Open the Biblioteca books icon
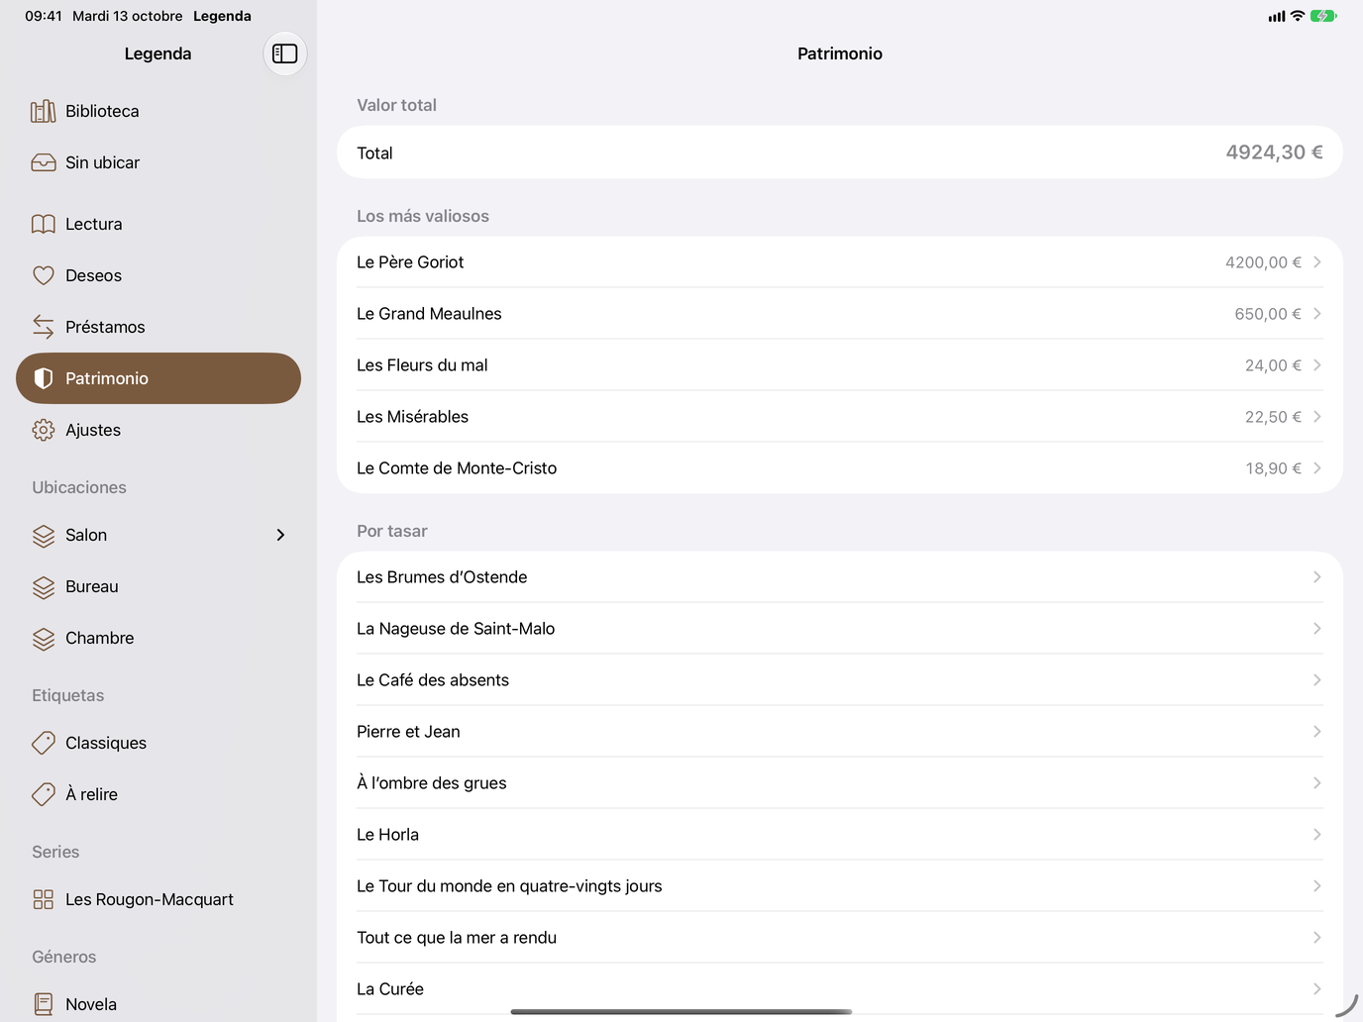Image resolution: width=1363 pixels, height=1022 pixels. [44, 111]
